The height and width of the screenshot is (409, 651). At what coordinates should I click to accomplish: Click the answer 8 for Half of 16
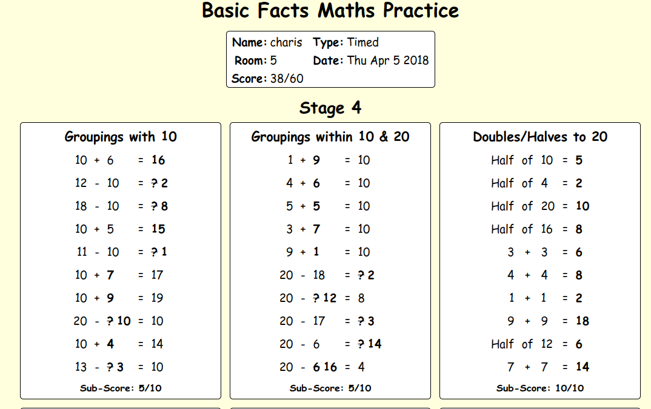coord(579,229)
